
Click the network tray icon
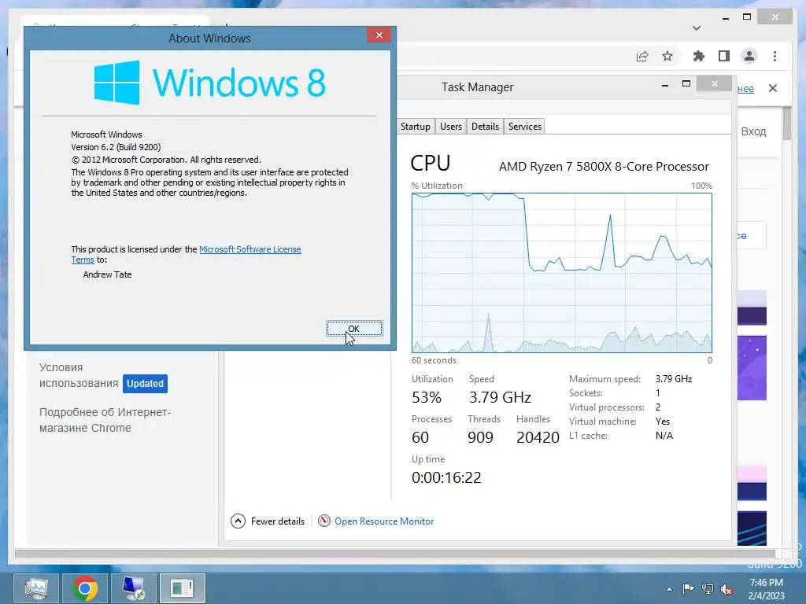[x=708, y=589]
